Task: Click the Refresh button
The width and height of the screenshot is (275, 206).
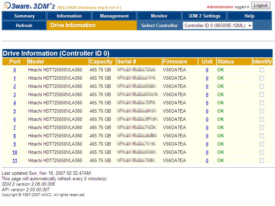Action: pos(24,25)
